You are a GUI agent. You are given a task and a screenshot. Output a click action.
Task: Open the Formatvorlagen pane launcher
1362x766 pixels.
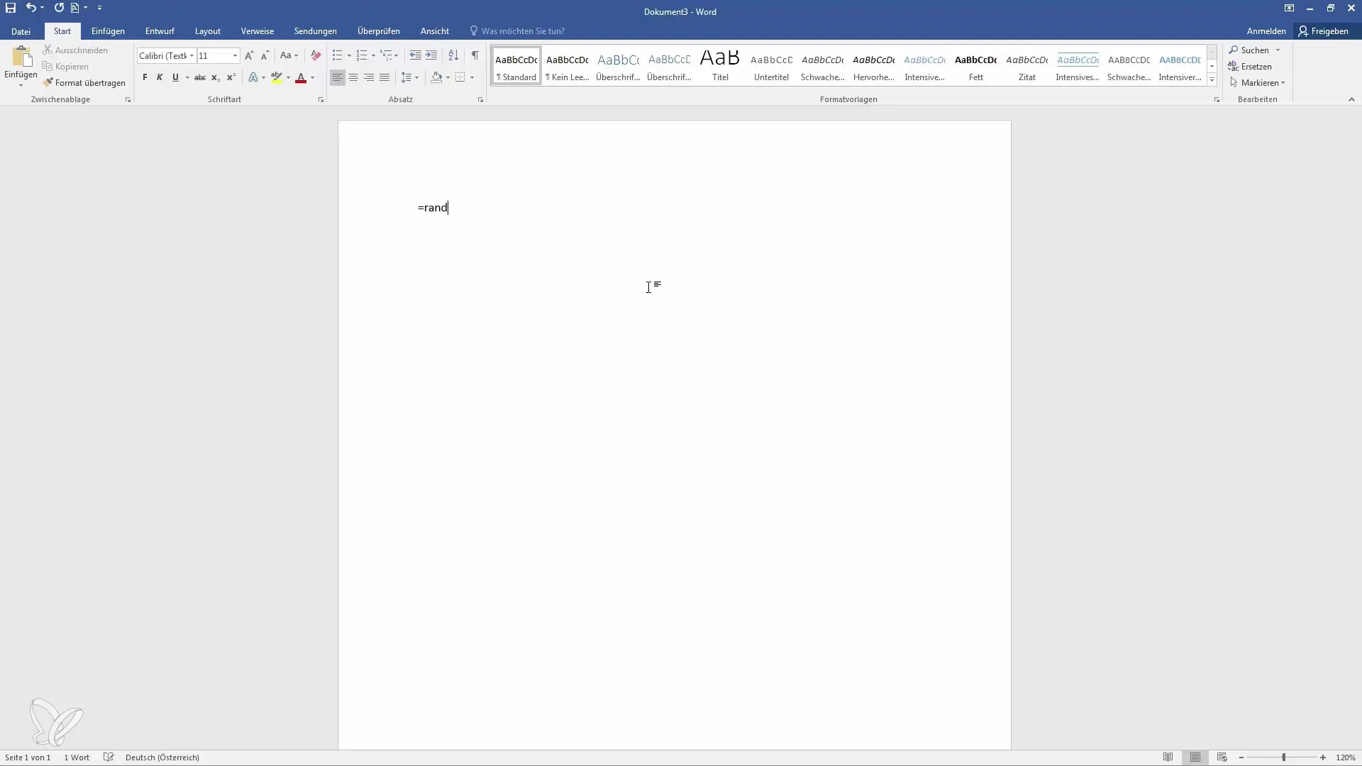pyautogui.click(x=1217, y=100)
